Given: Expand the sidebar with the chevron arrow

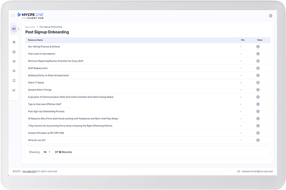Looking at the screenshot, I should [18, 29].
